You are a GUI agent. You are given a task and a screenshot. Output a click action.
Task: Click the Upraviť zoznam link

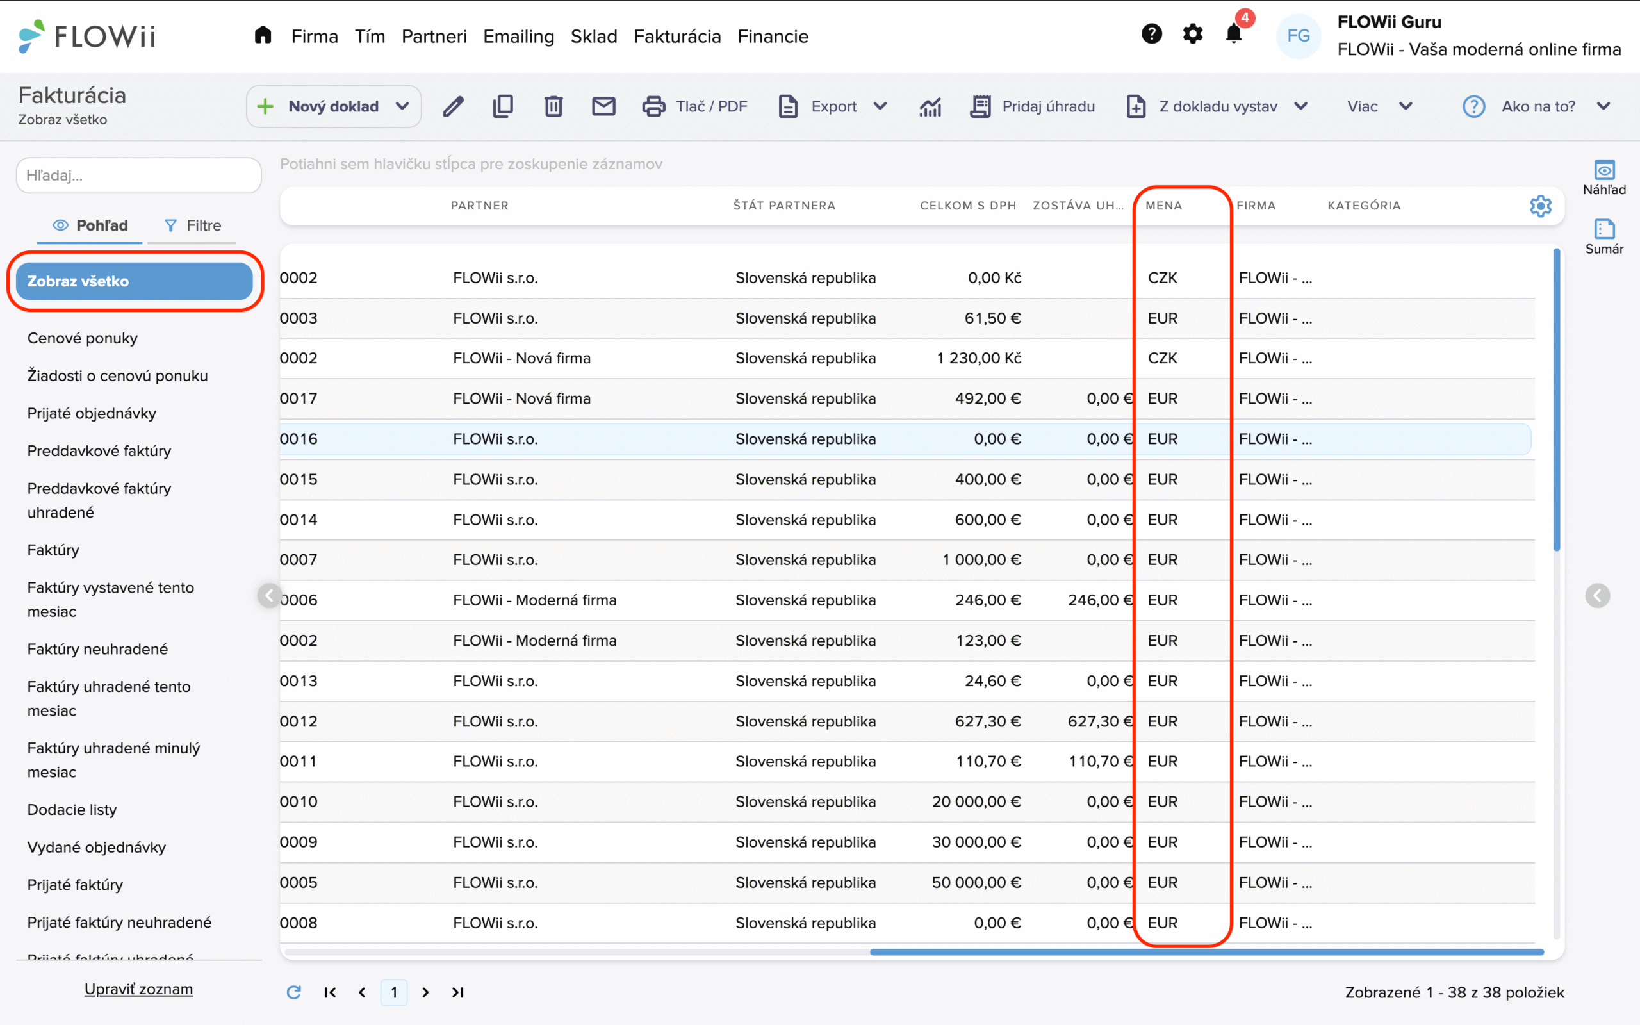pos(138,989)
